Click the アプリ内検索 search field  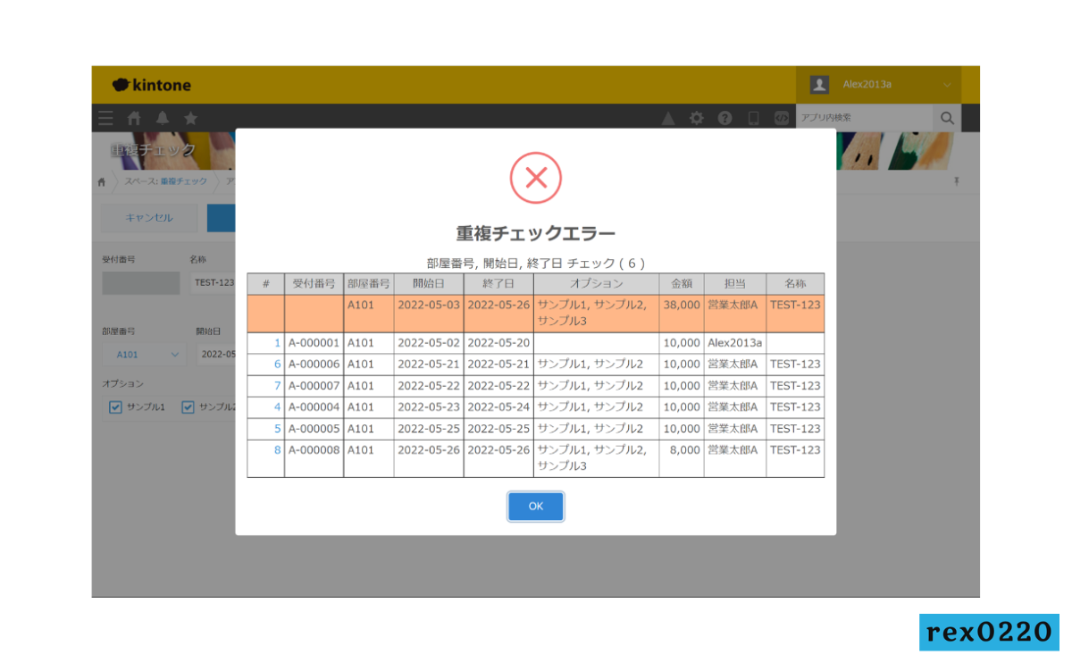click(864, 118)
